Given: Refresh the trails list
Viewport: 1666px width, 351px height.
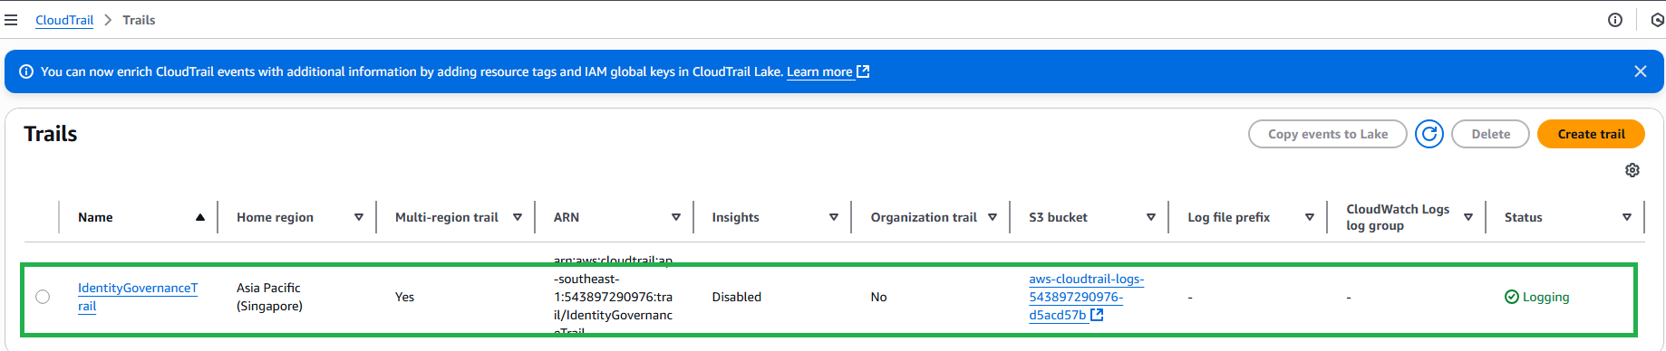Looking at the screenshot, I should (1429, 134).
